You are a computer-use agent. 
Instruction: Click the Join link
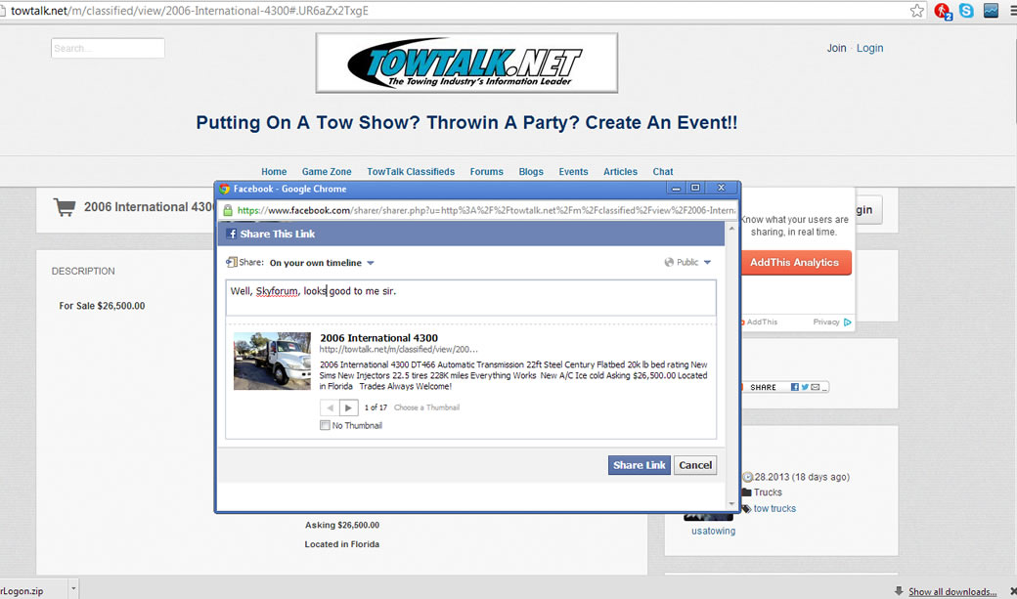coord(836,48)
